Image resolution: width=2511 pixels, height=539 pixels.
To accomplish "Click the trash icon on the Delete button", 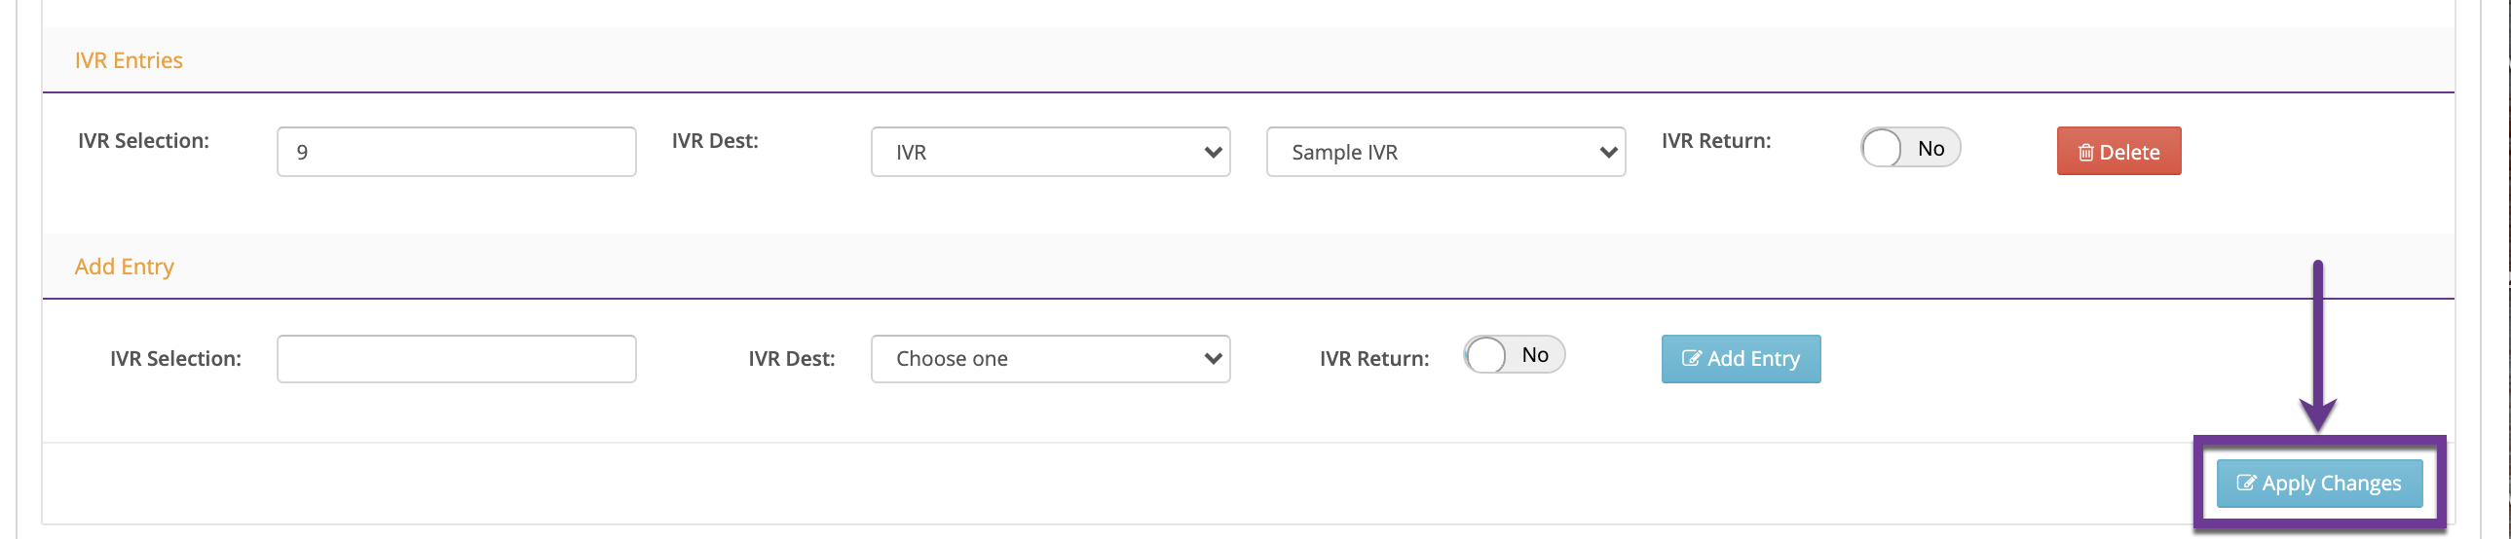I will [2085, 153].
